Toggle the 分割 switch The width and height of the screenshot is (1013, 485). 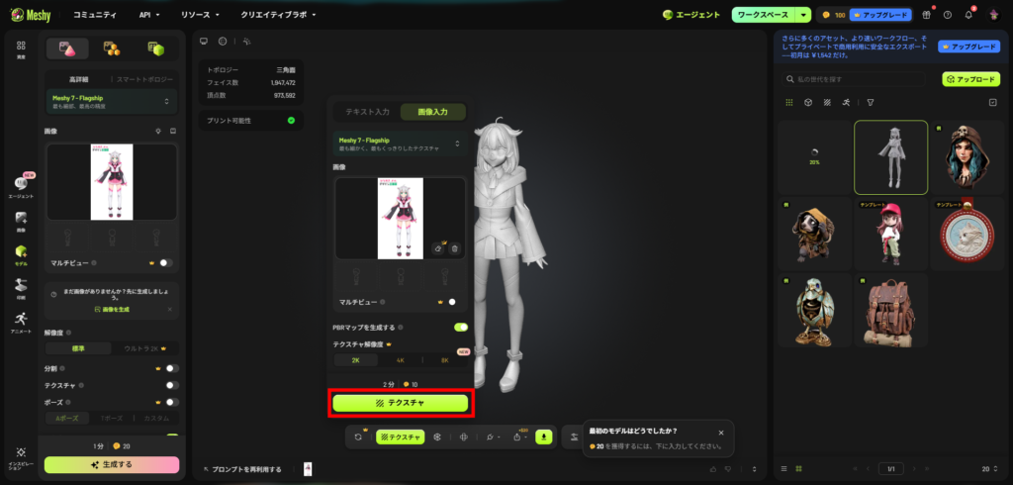(172, 368)
